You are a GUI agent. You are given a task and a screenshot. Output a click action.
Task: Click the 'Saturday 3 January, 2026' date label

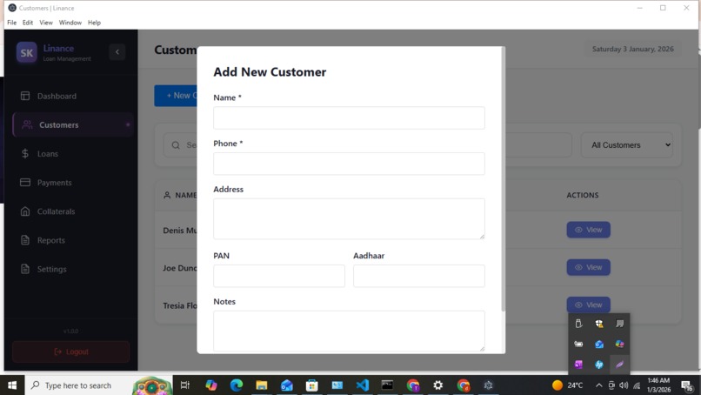click(x=633, y=50)
